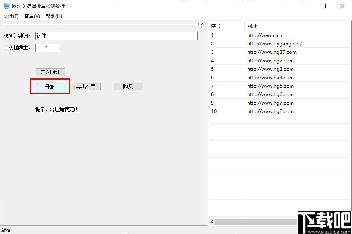Open the 文件(F) menu

tap(11, 16)
